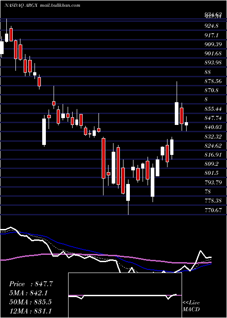Select the 909.39 price level label
The height and width of the screenshot is (318, 227).
click(x=213, y=45)
